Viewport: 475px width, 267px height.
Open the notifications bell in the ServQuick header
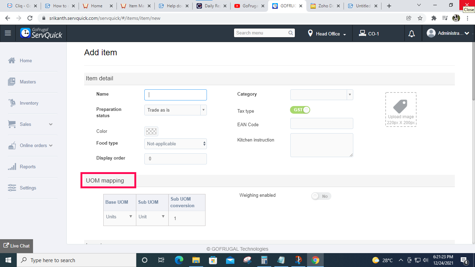(412, 34)
